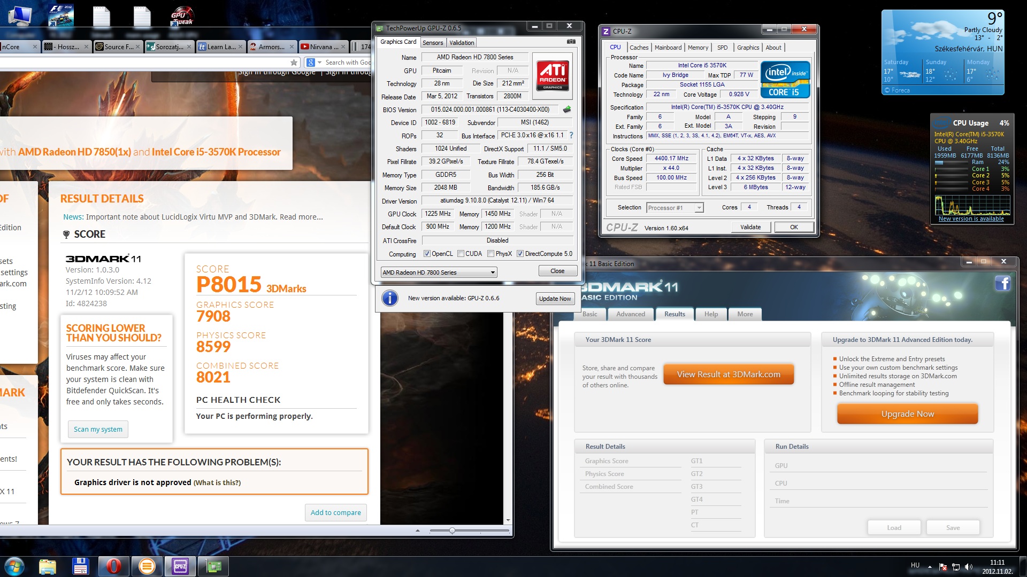Click the browser zoom slider handle
Image resolution: width=1027 pixels, height=577 pixels.
tap(452, 531)
